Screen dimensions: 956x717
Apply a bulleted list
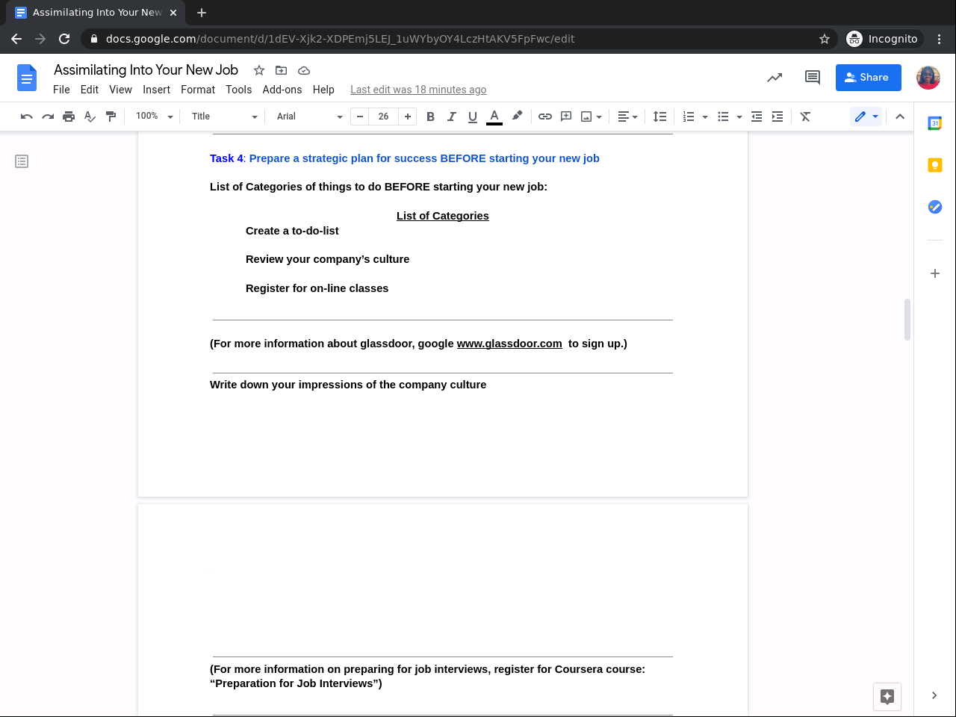(723, 117)
